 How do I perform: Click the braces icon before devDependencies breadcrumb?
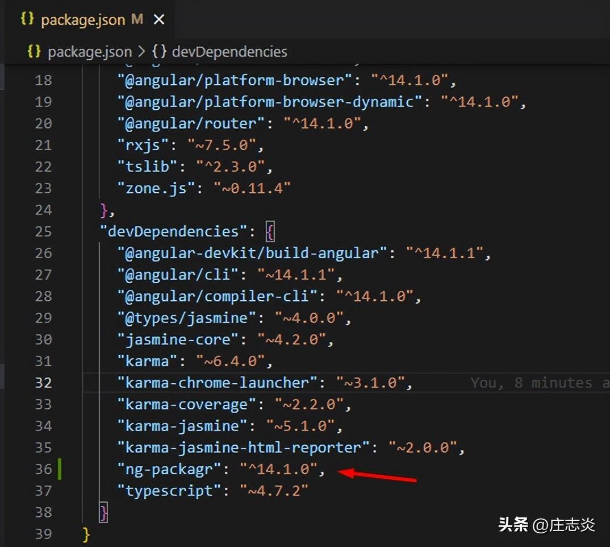[159, 52]
